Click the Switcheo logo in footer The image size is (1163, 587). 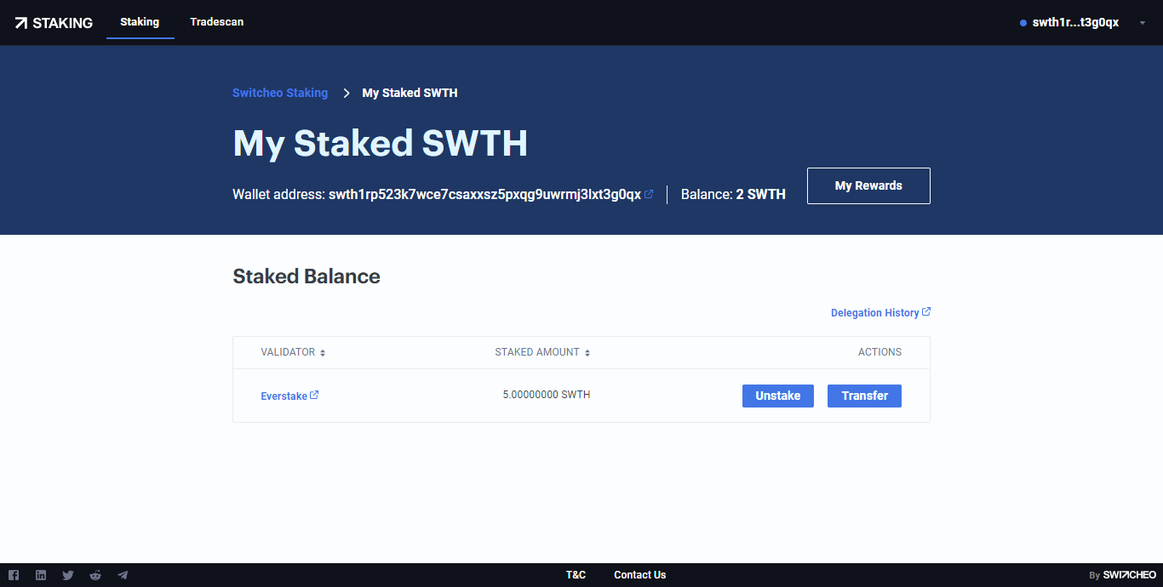(x=1130, y=575)
